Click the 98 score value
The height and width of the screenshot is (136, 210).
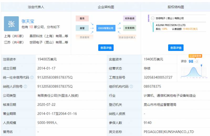pos(191,61)
